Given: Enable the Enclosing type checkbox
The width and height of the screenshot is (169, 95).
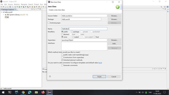Looking at the screenshot, I should pos(49,23).
